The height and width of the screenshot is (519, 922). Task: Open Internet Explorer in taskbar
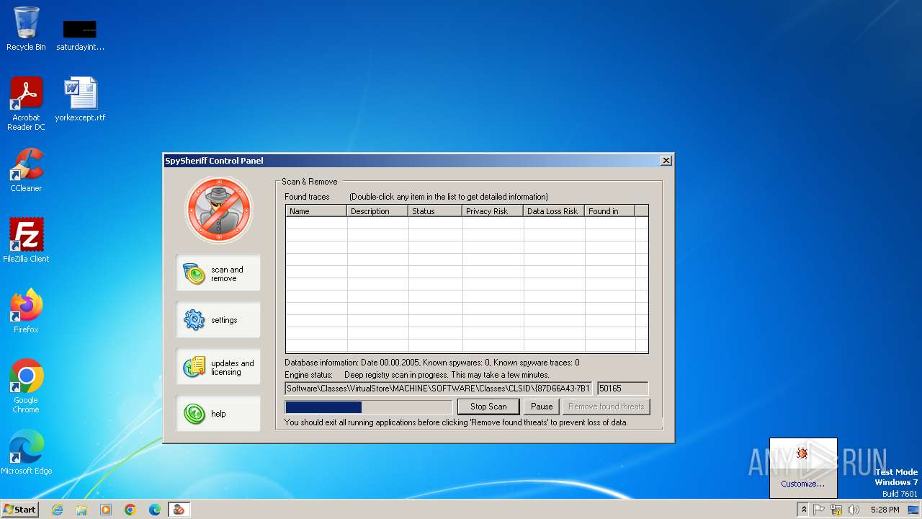click(57, 510)
